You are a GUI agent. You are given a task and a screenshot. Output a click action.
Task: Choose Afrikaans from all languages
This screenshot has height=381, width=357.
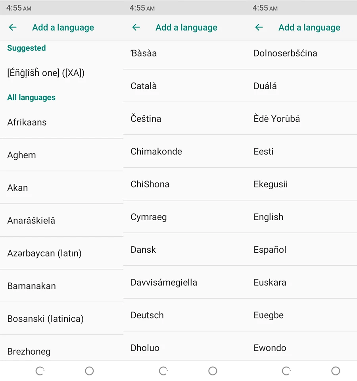[62, 122]
